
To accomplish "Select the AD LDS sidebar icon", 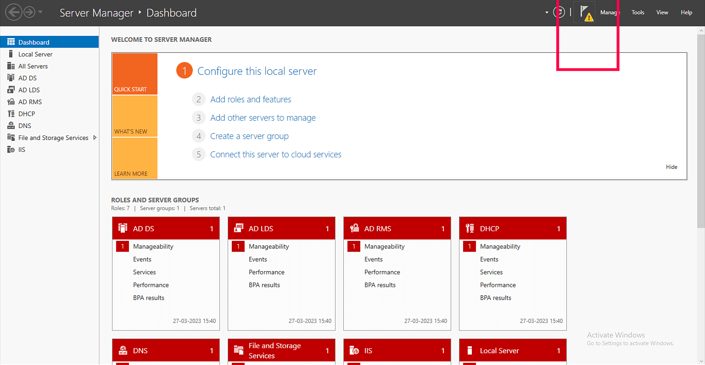I will tap(11, 90).
